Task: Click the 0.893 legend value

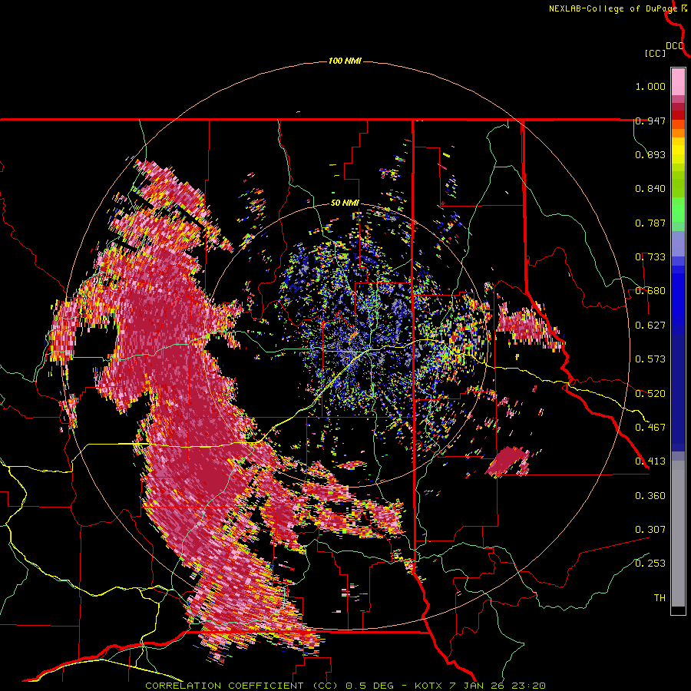Action: pyautogui.click(x=650, y=154)
